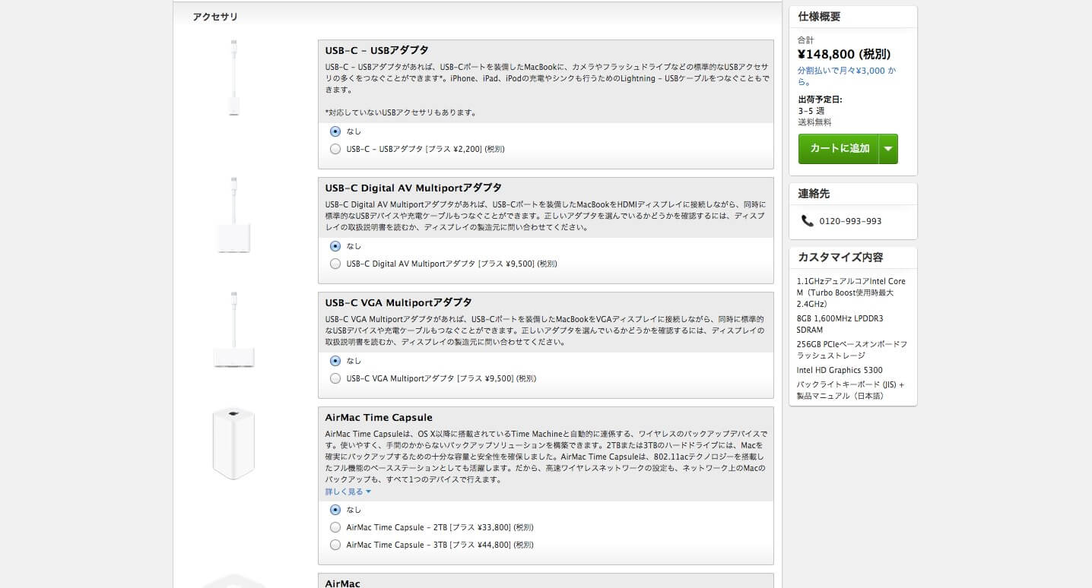Choose AirMac Time Capsule 2TB option
The width and height of the screenshot is (1092, 588).
tap(335, 527)
